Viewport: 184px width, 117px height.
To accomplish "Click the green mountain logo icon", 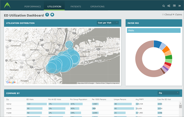I will click(x=7, y=5).
